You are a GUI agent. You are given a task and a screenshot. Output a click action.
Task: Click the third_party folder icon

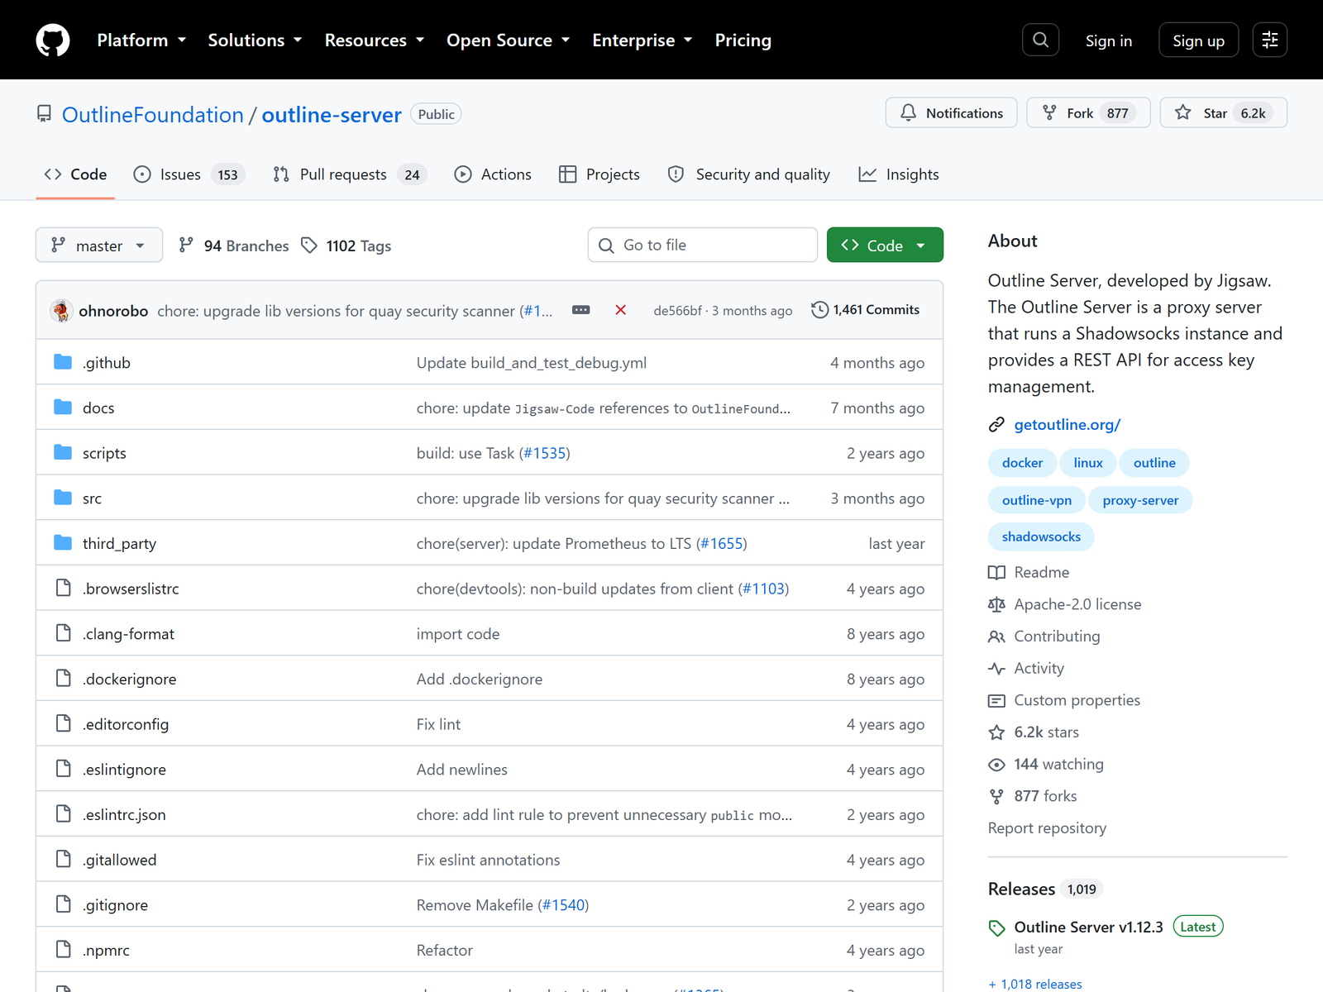click(63, 543)
